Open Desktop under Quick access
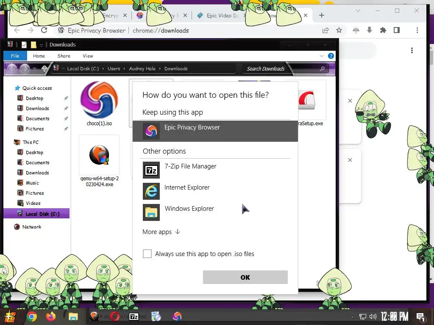 pyautogui.click(x=34, y=98)
